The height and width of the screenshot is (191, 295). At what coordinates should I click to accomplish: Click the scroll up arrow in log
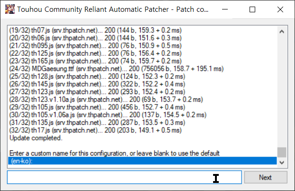282,32
